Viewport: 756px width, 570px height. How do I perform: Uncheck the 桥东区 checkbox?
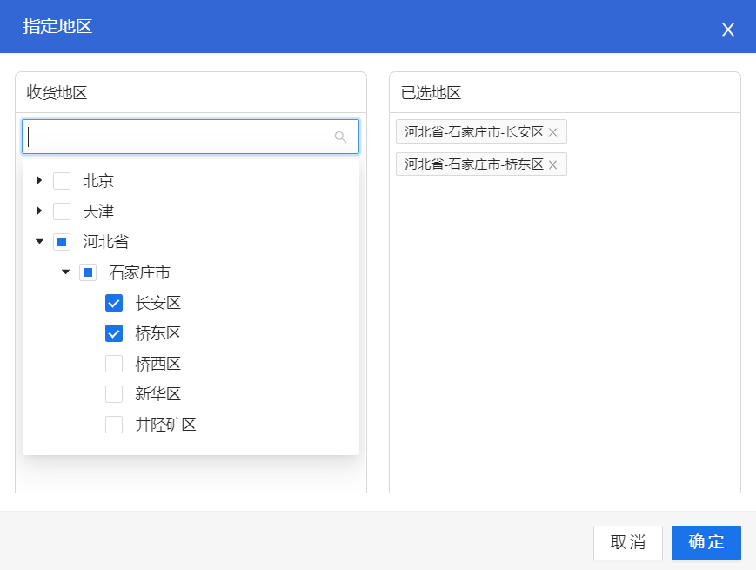point(114,333)
